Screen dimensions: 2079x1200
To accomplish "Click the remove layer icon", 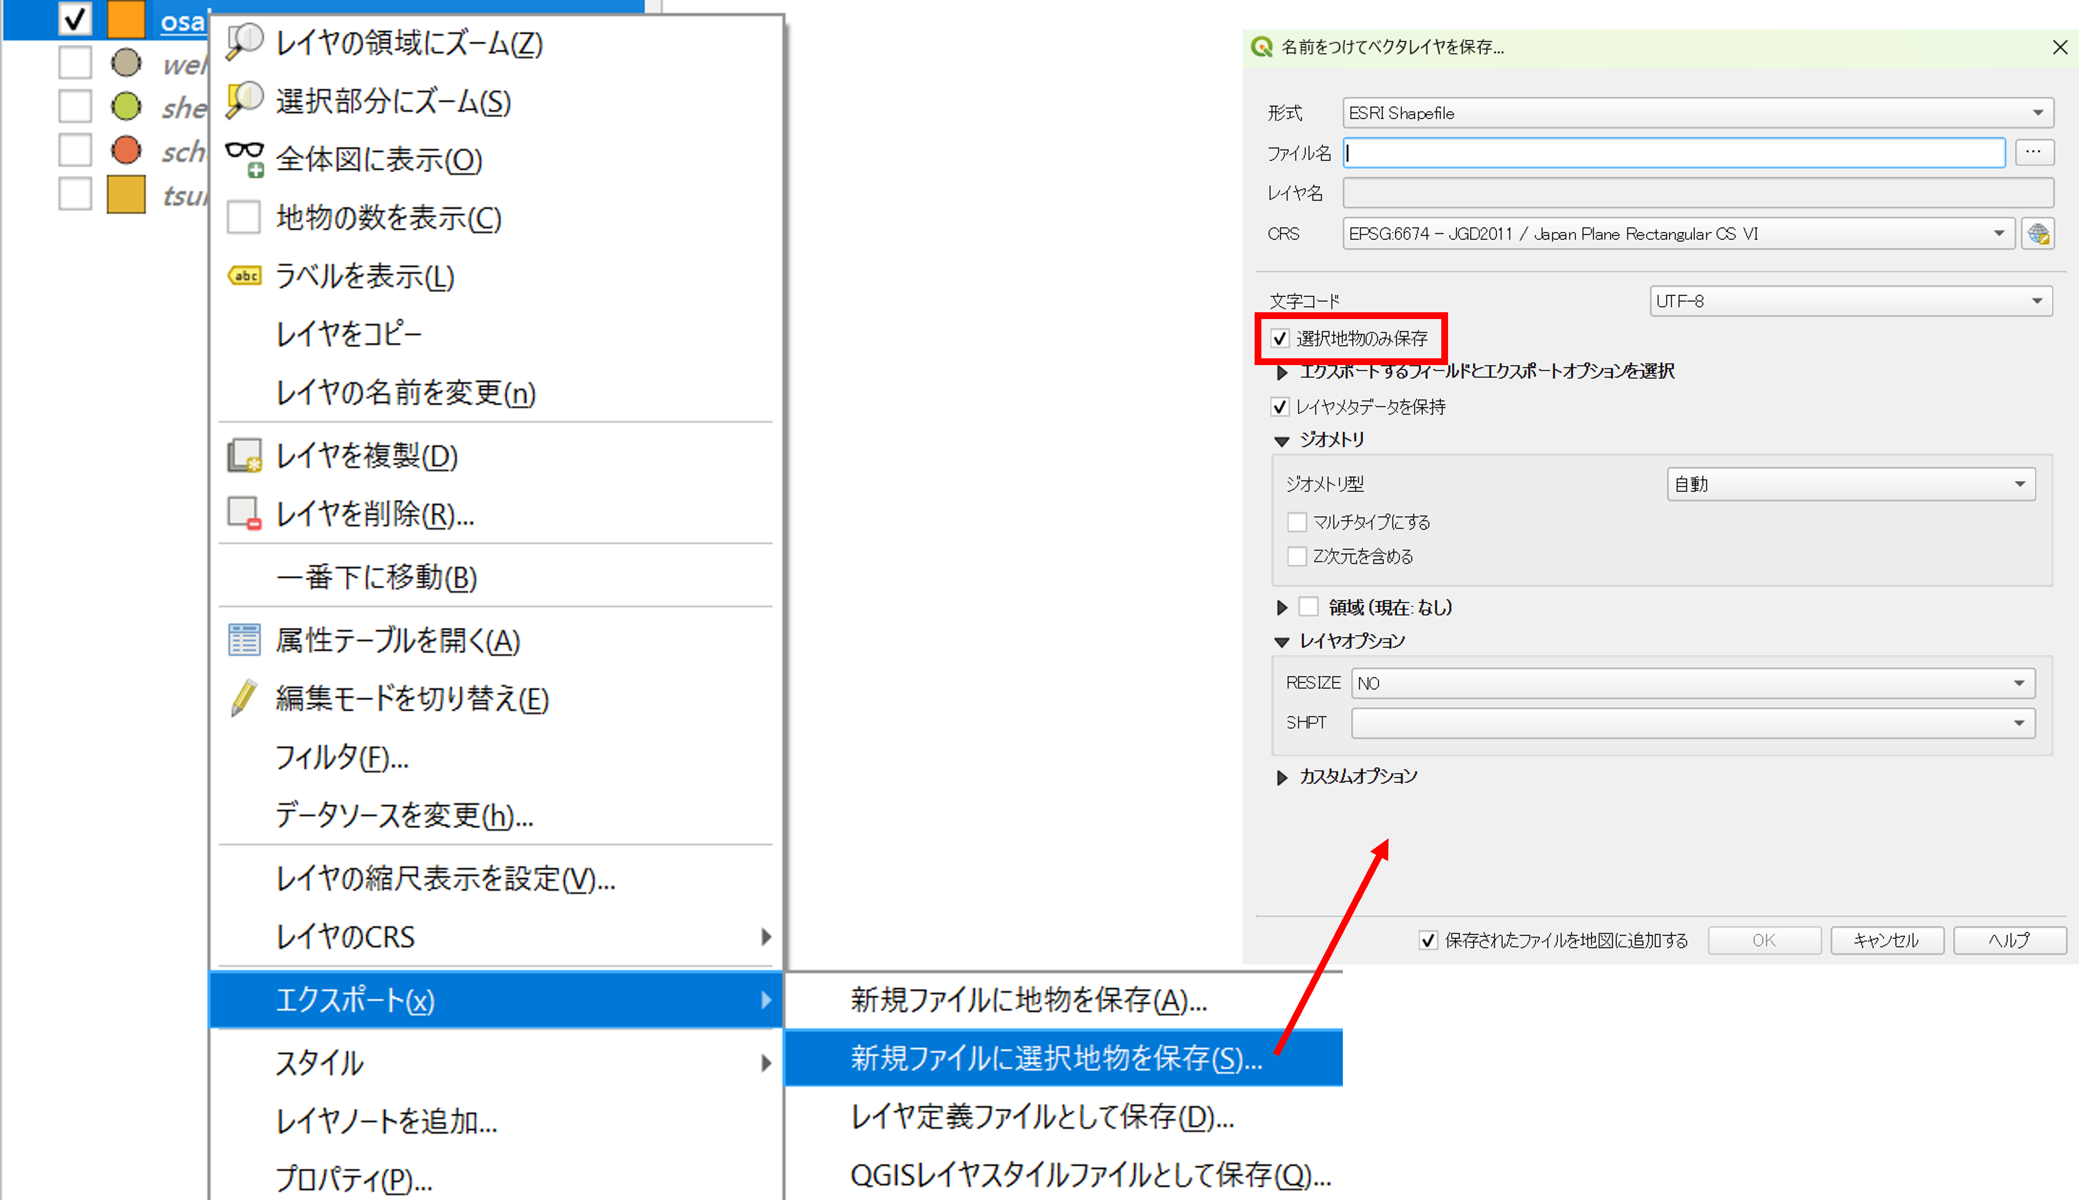I will (x=245, y=512).
